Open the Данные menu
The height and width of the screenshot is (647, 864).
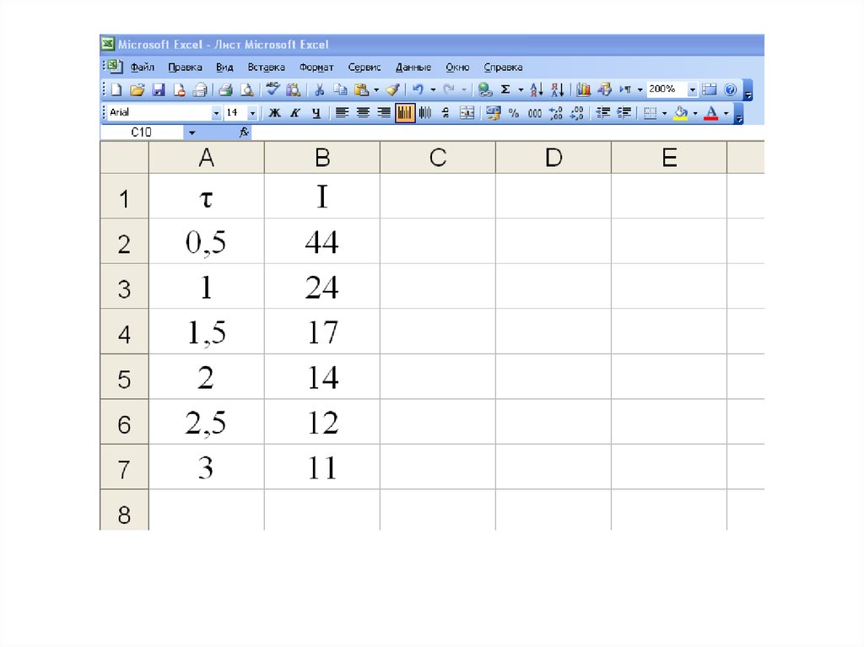coord(413,67)
